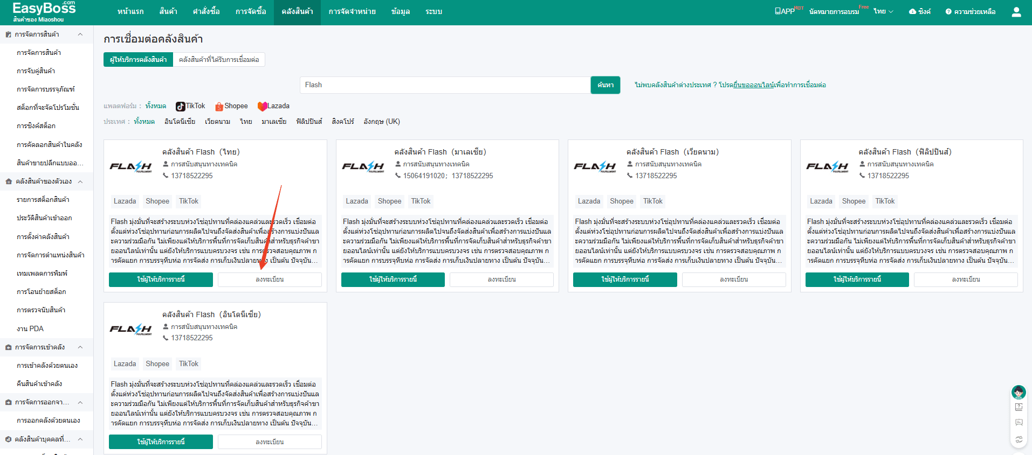The image size is (1032, 455).
Task: Click ลงทะเบียน on the Flash (เวียดนาม) card
Action: [x=734, y=279]
